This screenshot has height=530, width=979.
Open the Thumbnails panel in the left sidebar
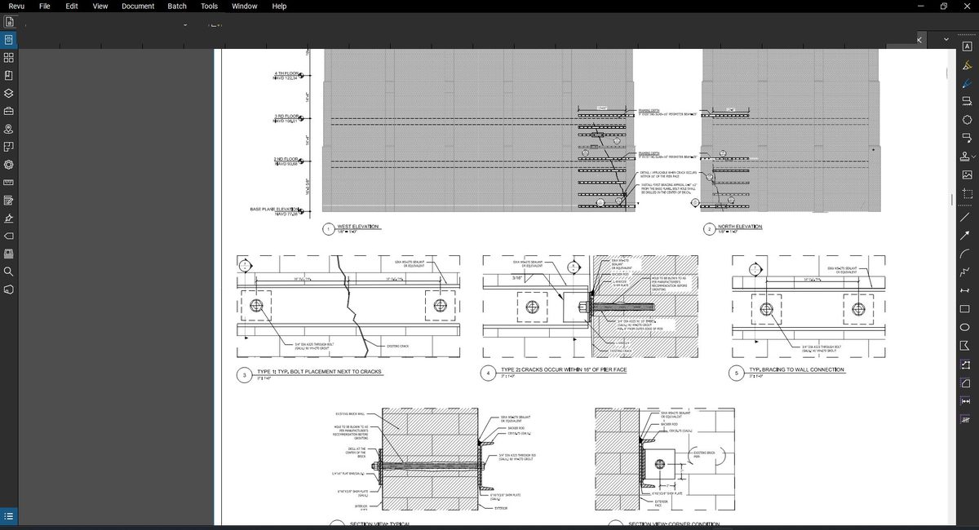8,58
